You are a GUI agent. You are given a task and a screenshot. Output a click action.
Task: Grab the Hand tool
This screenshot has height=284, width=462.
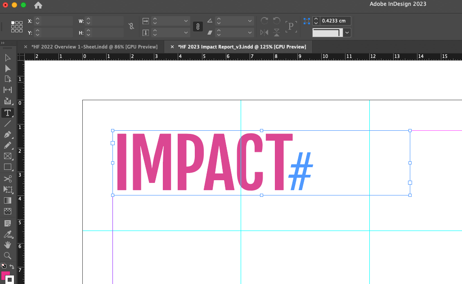[7, 245]
